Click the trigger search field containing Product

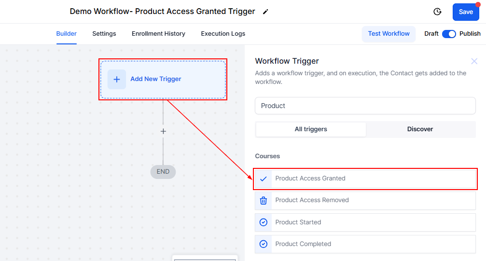click(x=365, y=106)
